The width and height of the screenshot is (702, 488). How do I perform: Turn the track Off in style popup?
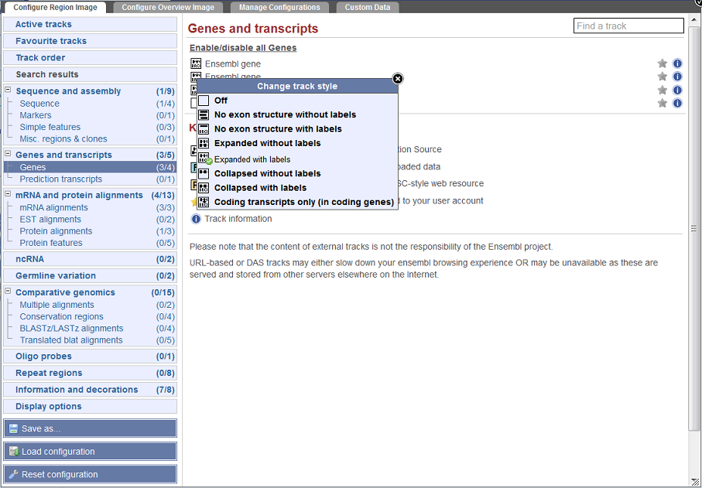tap(221, 101)
